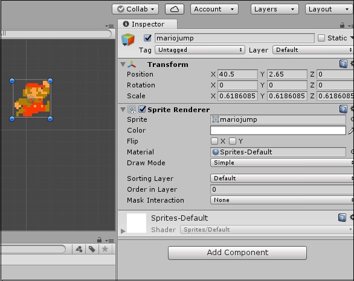Click the Project panel lock icon
Screen dimensions: 354x281
[x=99, y=240]
